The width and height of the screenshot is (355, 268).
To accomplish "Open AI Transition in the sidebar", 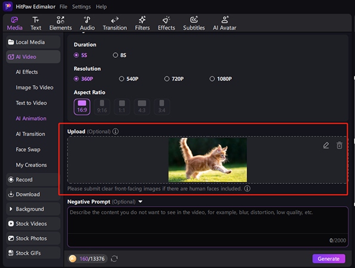I will [x=30, y=134].
